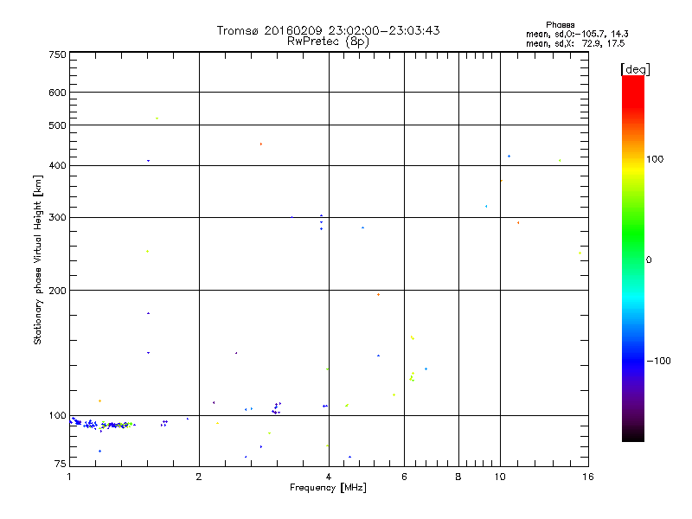The image size is (692, 519).
Task: Click the plot title "Tromsø 20160209 23:02:00-23:03:43"
Action: (328, 30)
